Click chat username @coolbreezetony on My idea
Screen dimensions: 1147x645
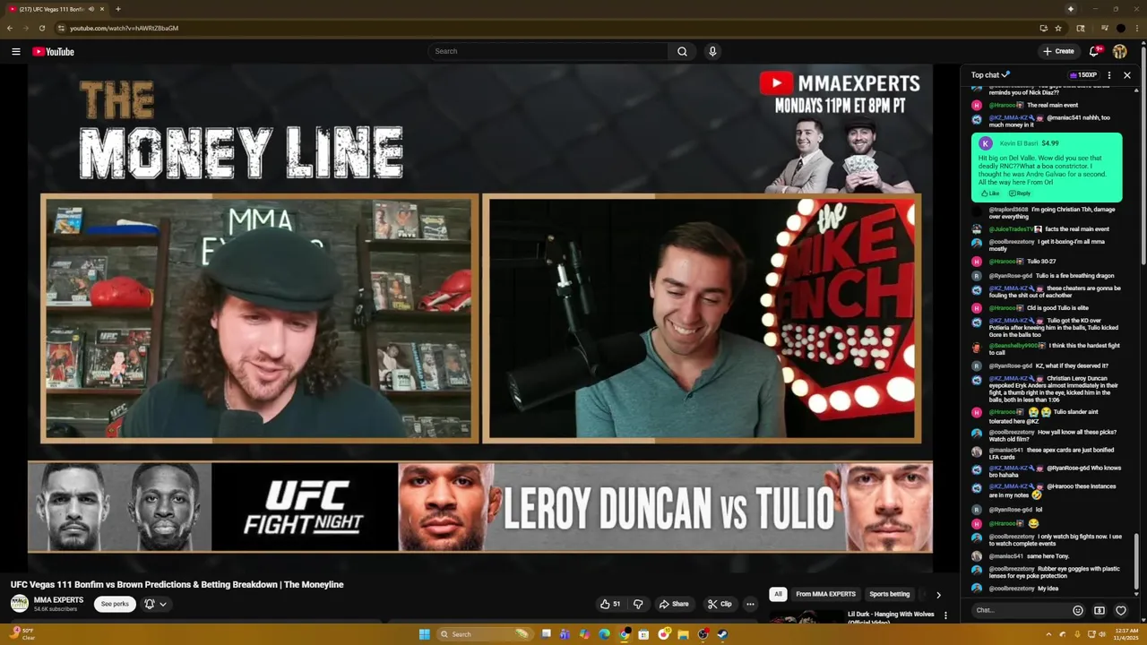click(x=1012, y=589)
